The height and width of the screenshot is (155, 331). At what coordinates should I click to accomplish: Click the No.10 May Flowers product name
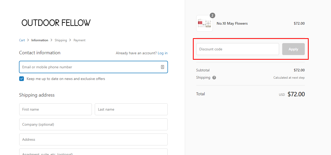[x=232, y=23]
